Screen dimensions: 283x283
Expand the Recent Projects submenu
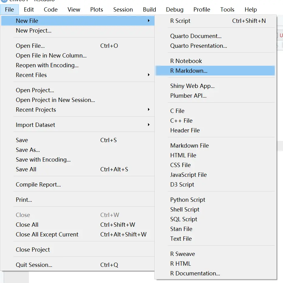pos(78,110)
